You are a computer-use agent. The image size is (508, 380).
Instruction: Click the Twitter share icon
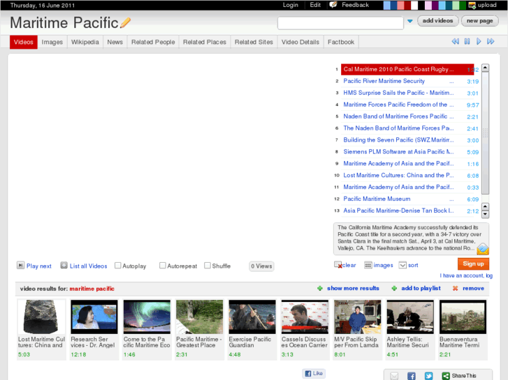pyautogui.click(x=428, y=376)
